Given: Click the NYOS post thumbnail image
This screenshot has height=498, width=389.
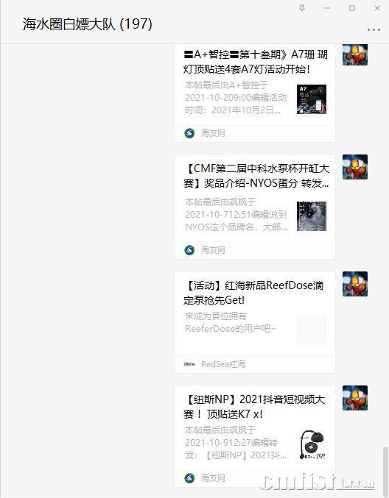Looking at the screenshot, I should pos(312,216).
